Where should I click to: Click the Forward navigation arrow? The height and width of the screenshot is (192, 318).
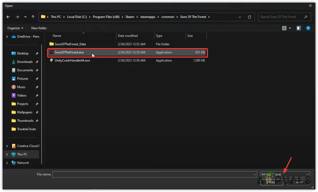coord(17,17)
